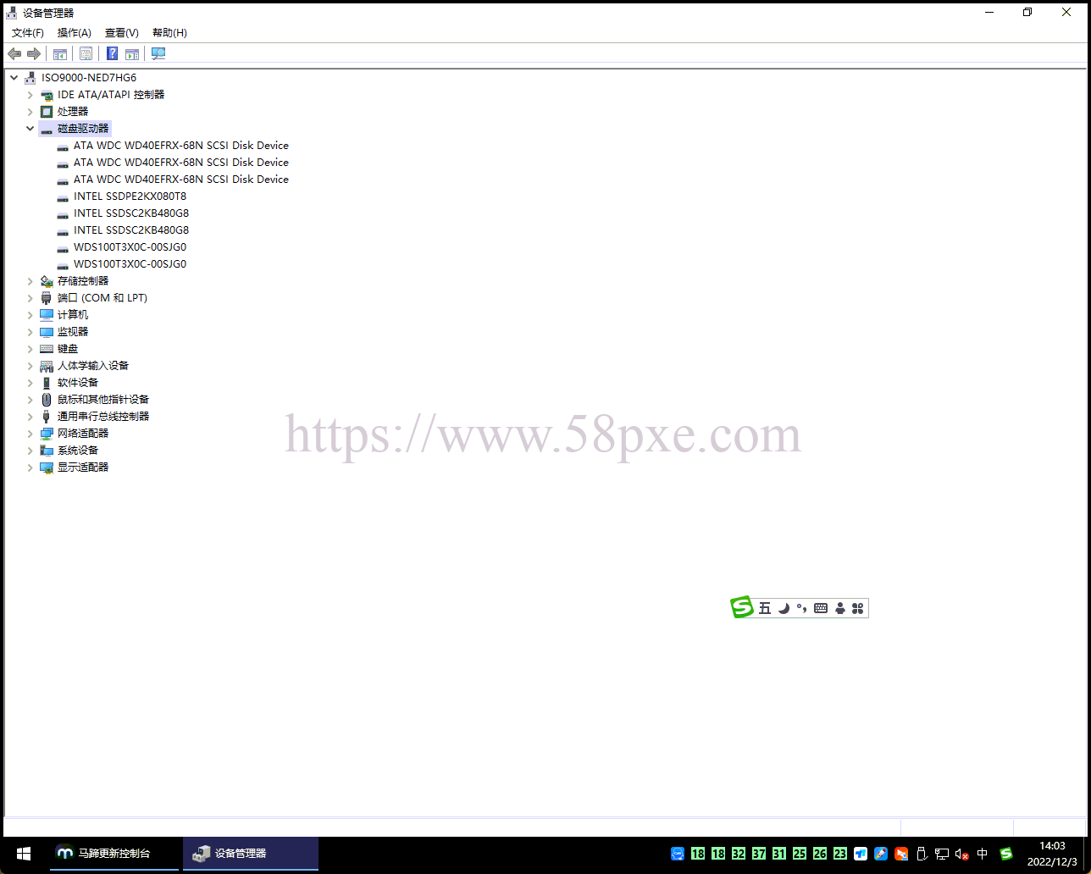
Task: Expand the IDE ATA/ATAPI 控制器 chevron
Action: pyautogui.click(x=30, y=94)
